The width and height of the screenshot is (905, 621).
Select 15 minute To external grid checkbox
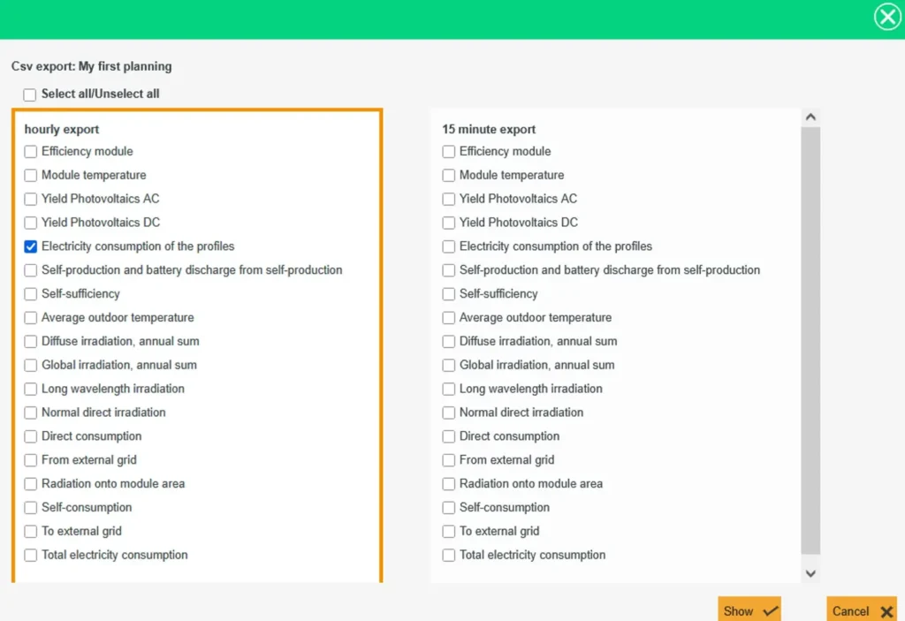click(x=449, y=532)
